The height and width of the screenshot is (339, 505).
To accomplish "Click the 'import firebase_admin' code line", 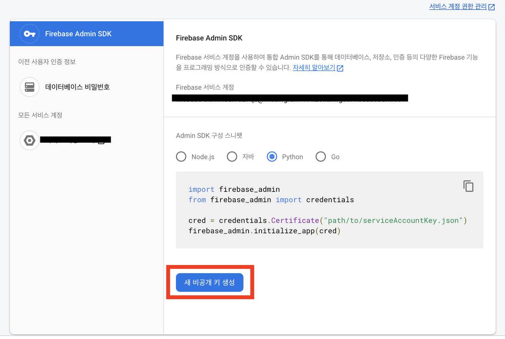I will 234,190.
